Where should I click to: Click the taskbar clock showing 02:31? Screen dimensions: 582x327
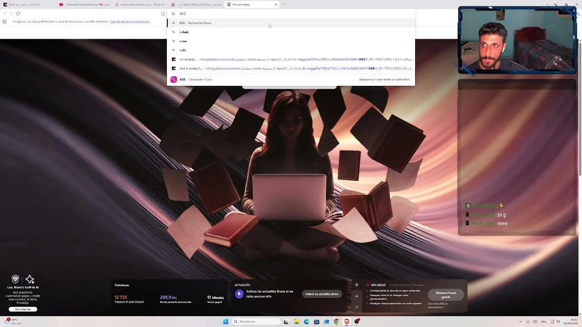point(570,322)
